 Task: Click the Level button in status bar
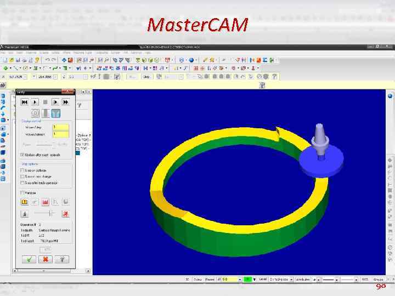click(263, 280)
